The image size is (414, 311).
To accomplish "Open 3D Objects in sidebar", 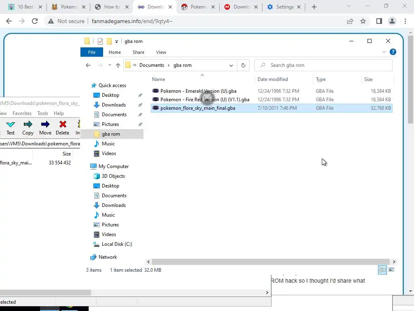I will pyautogui.click(x=113, y=176).
